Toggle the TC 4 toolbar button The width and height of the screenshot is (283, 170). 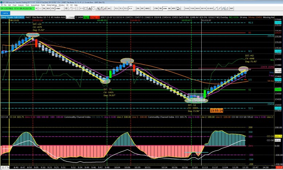point(130,8)
